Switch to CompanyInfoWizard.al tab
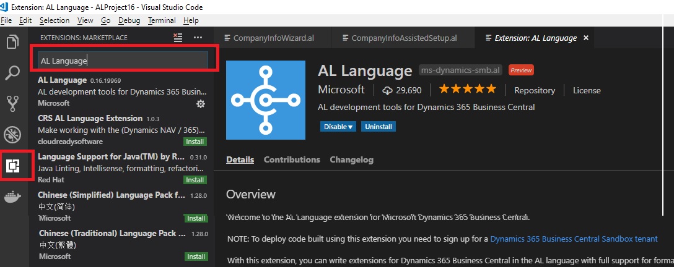The width and height of the screenshot is (674, 267). pyautogui.click(x=273, y=38)
